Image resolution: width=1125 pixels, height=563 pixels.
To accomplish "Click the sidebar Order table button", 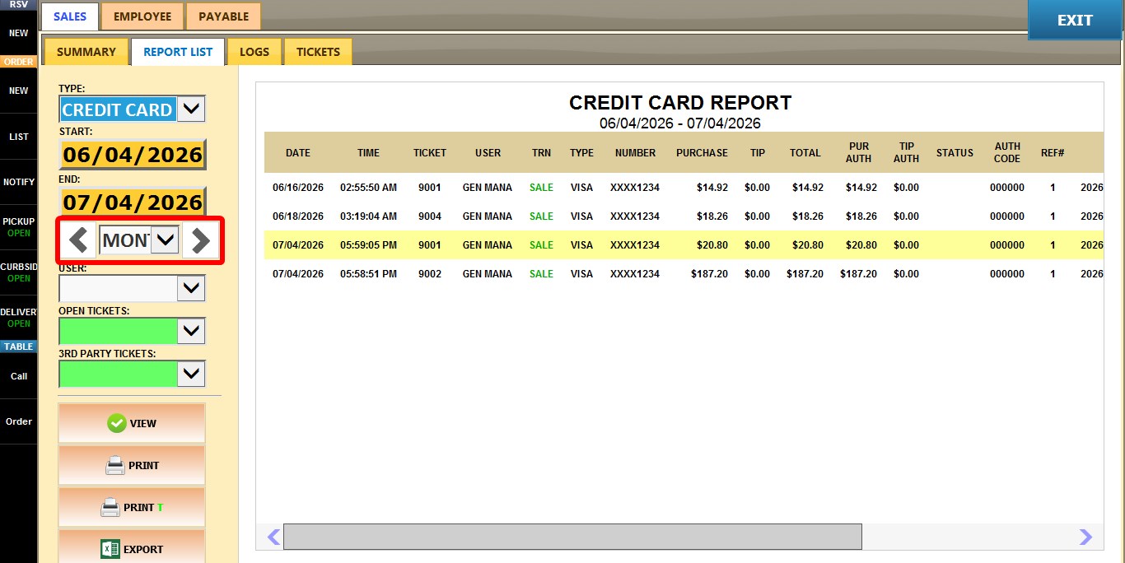I will (x=18, y=421).
